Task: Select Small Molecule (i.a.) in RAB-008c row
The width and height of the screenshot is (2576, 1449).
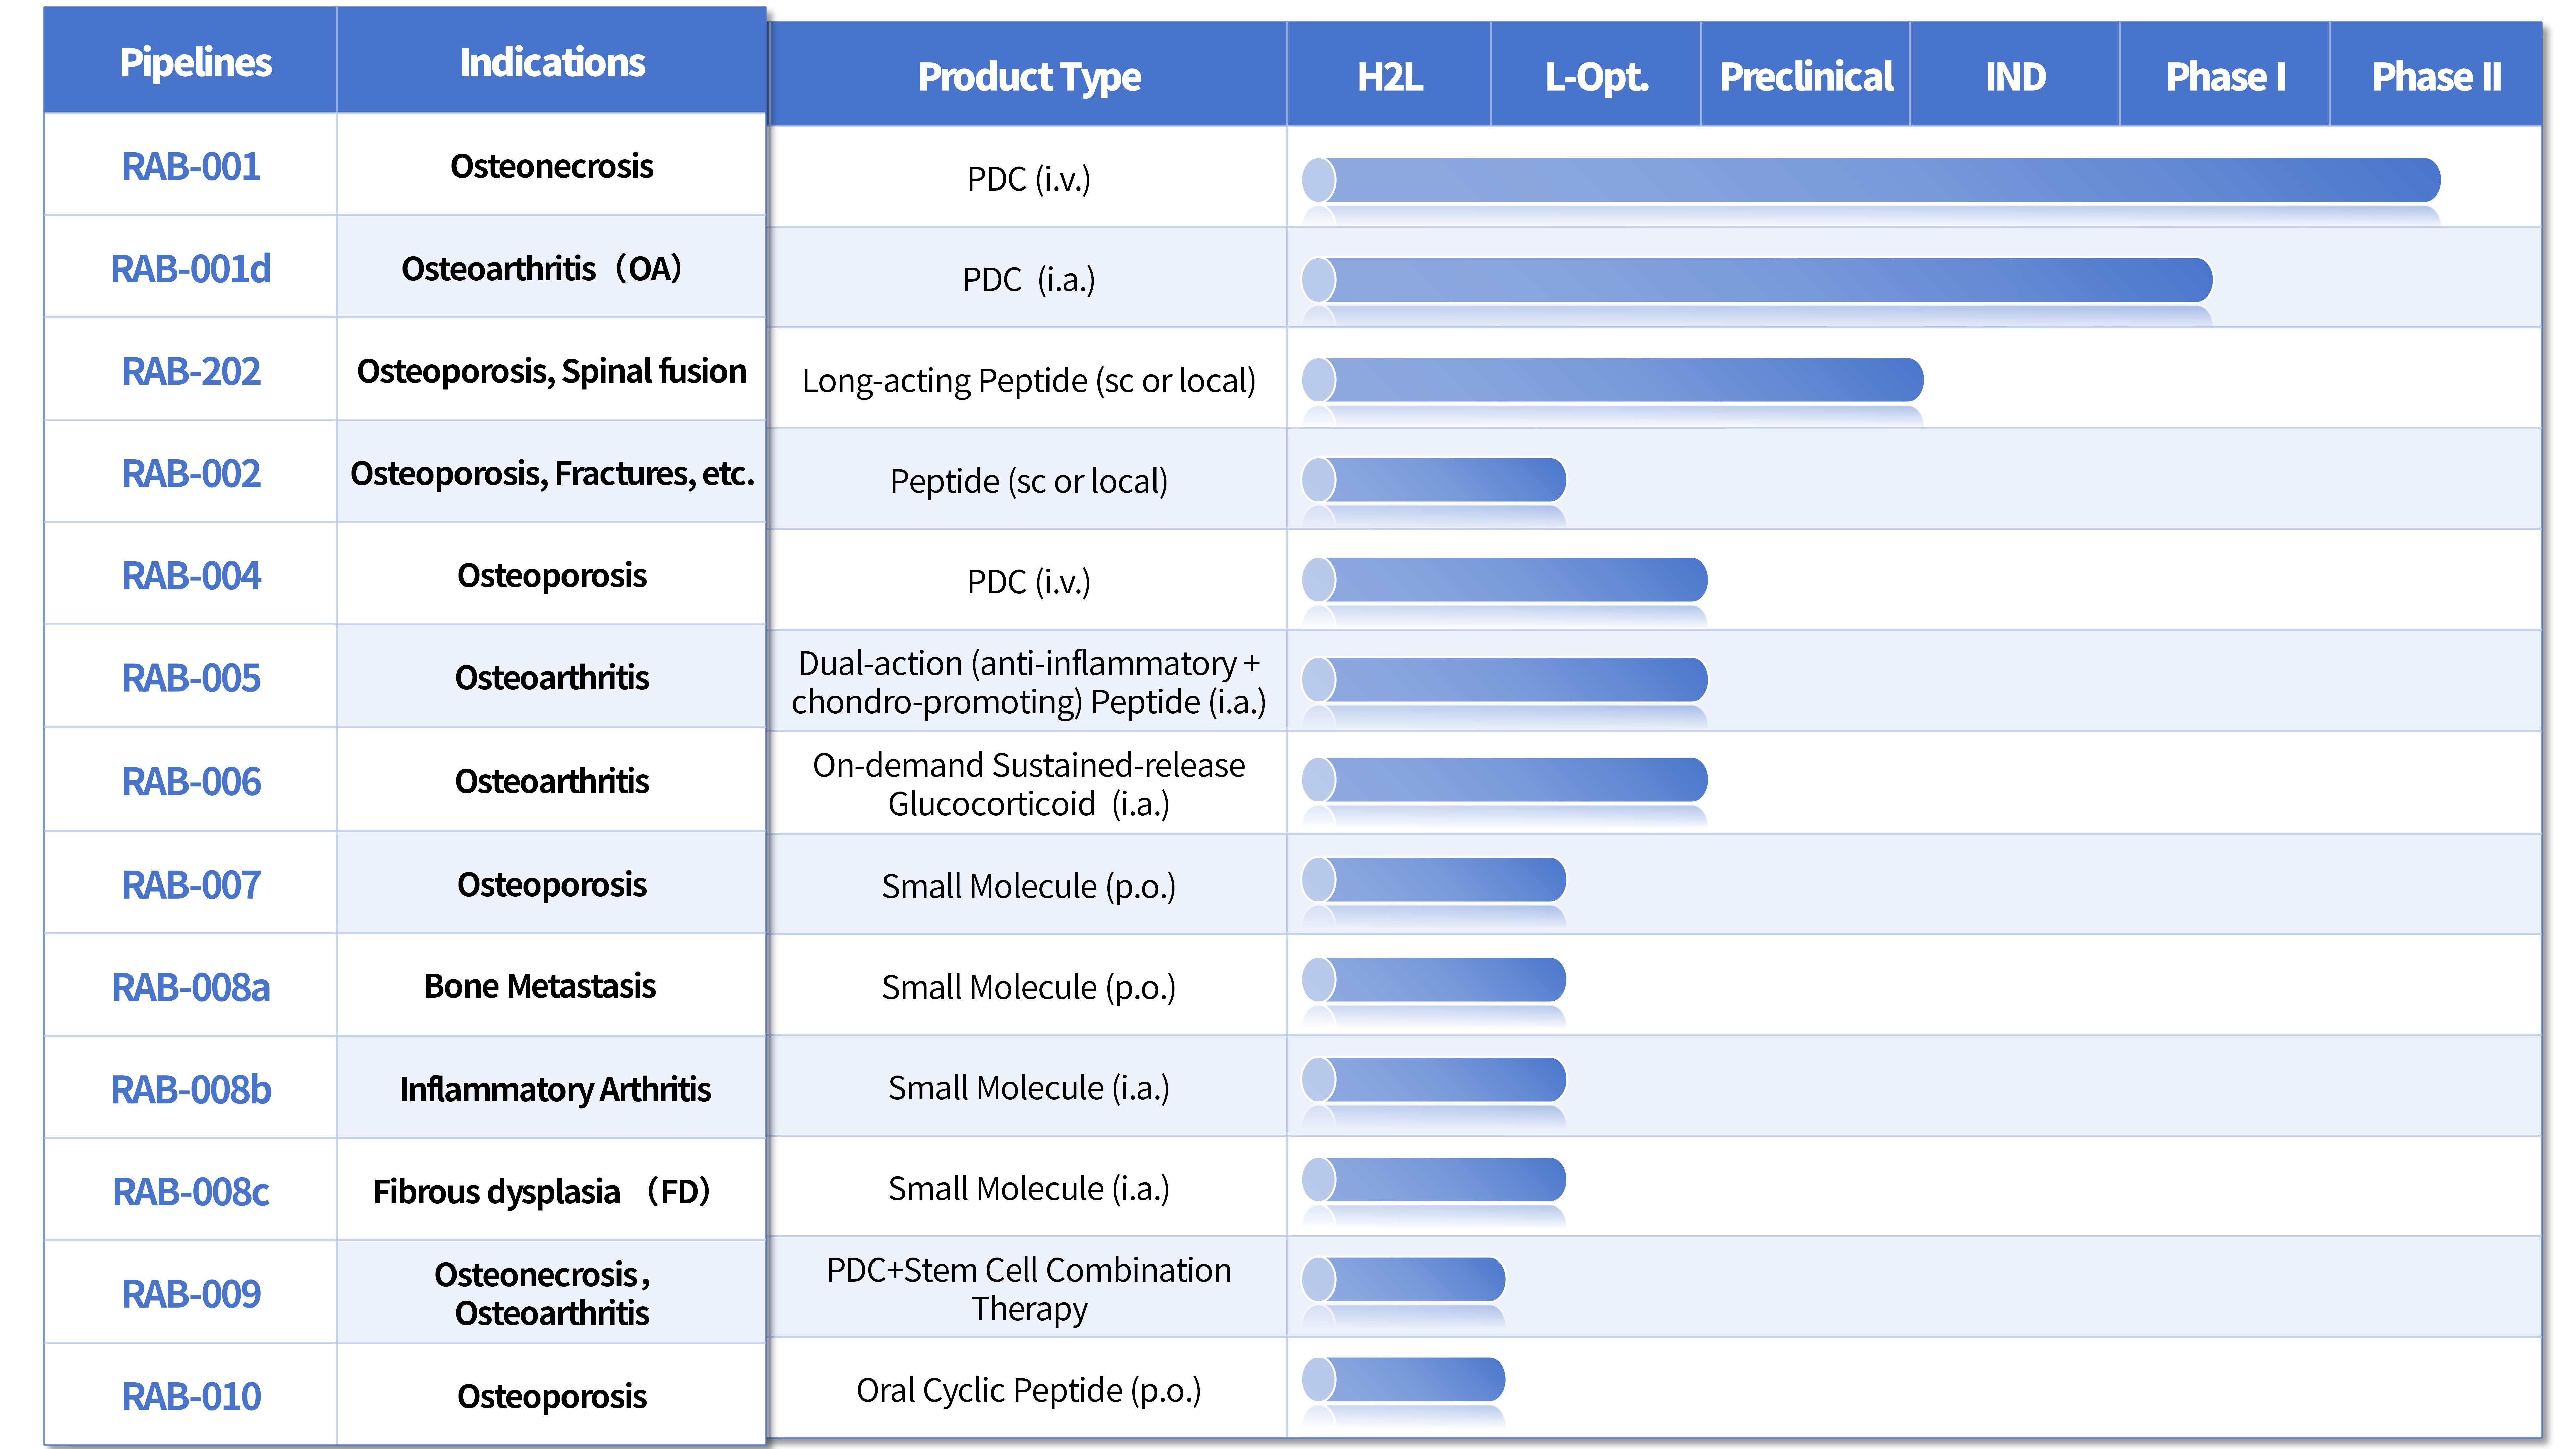Action: (1029, 1189)
